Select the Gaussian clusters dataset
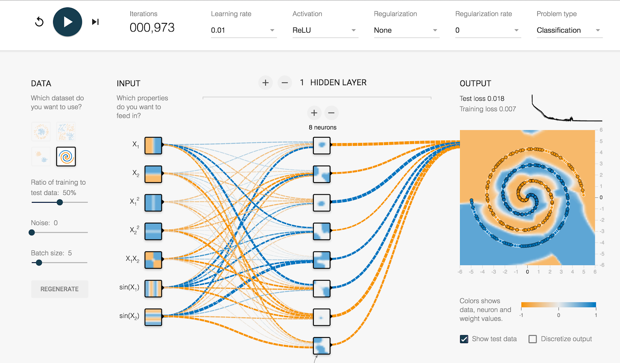The image size is (620, 363). (x=40, y=157)
